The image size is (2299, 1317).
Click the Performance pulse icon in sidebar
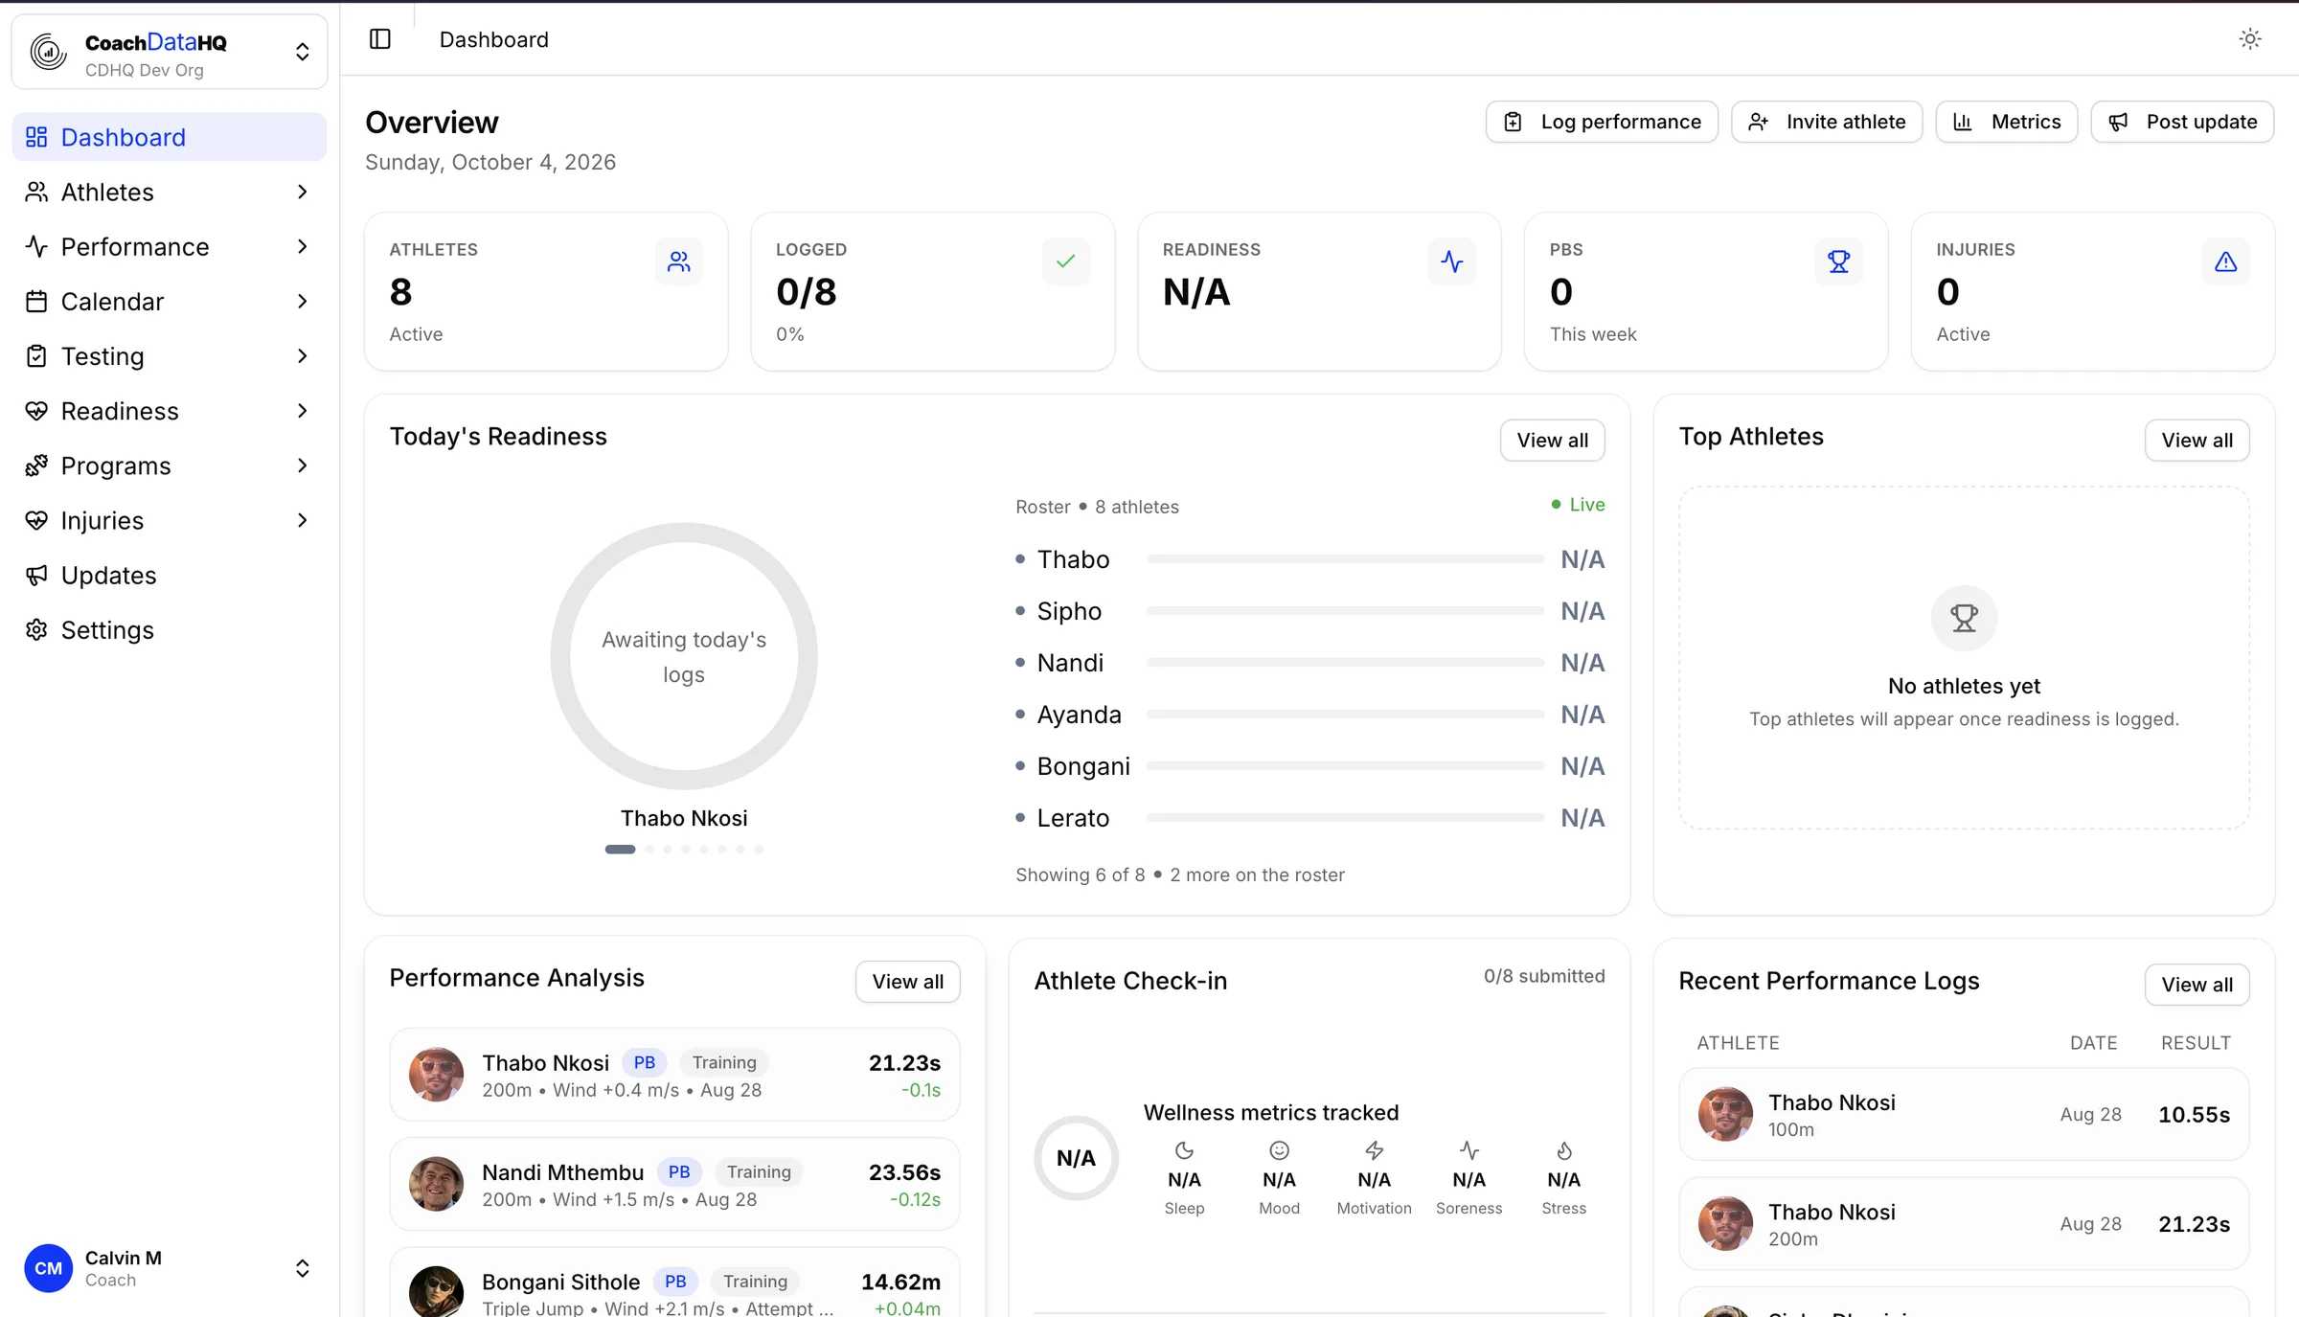[36, 246]
